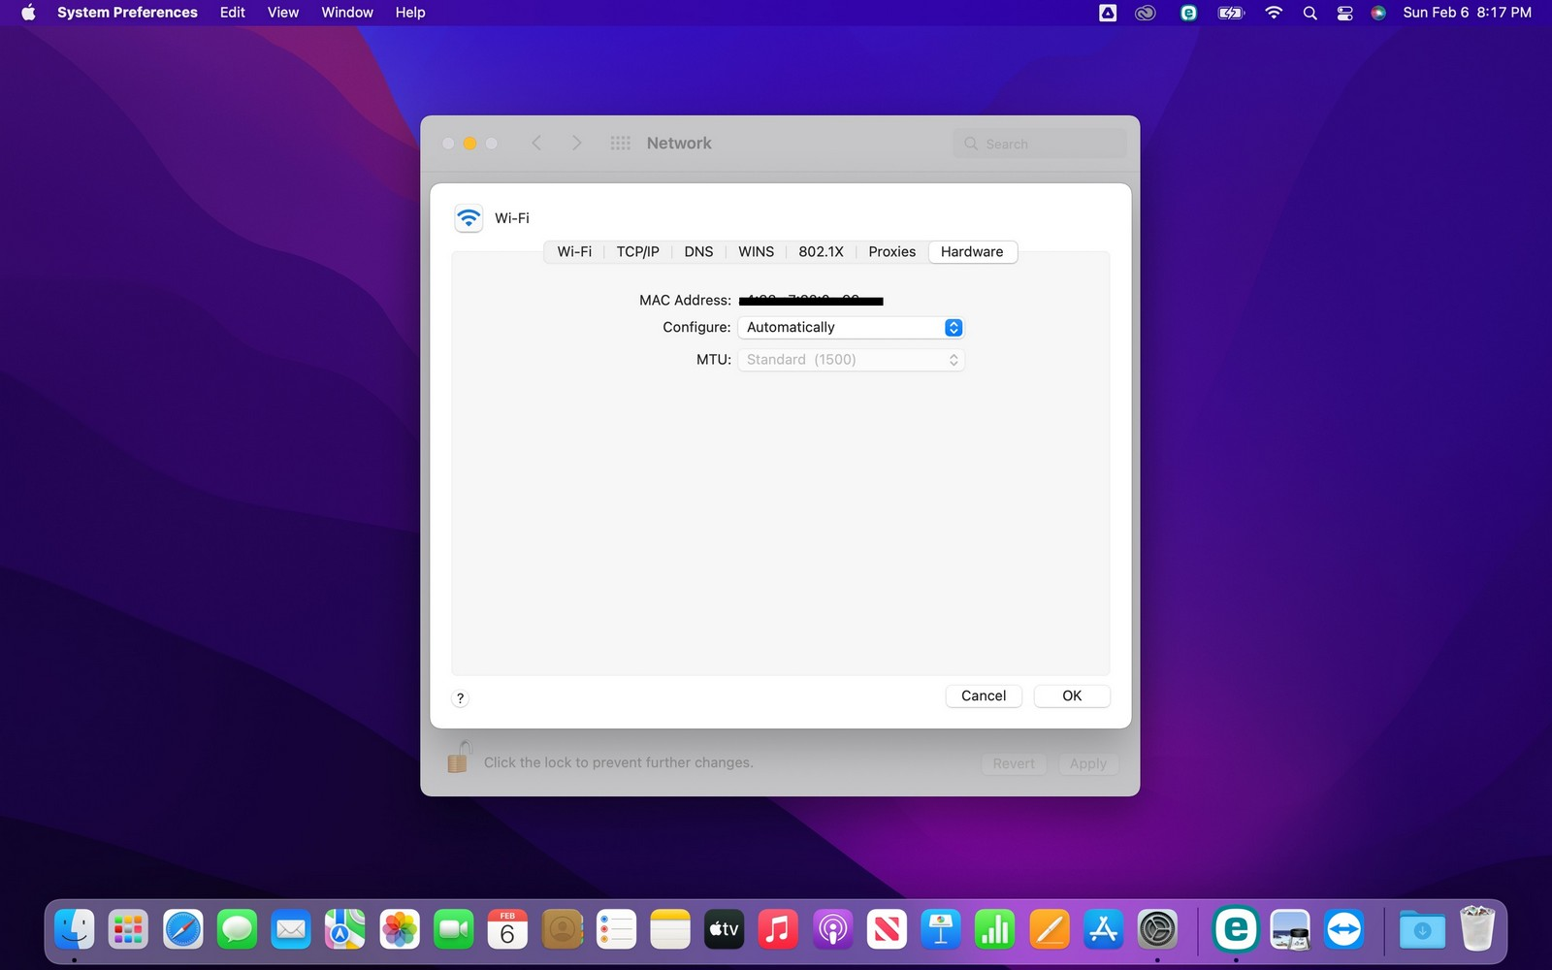Image resolution: width=1552 pixels, height=970 pixels.
Task: Open Photos from the Dock
Action: click(400, 929)
